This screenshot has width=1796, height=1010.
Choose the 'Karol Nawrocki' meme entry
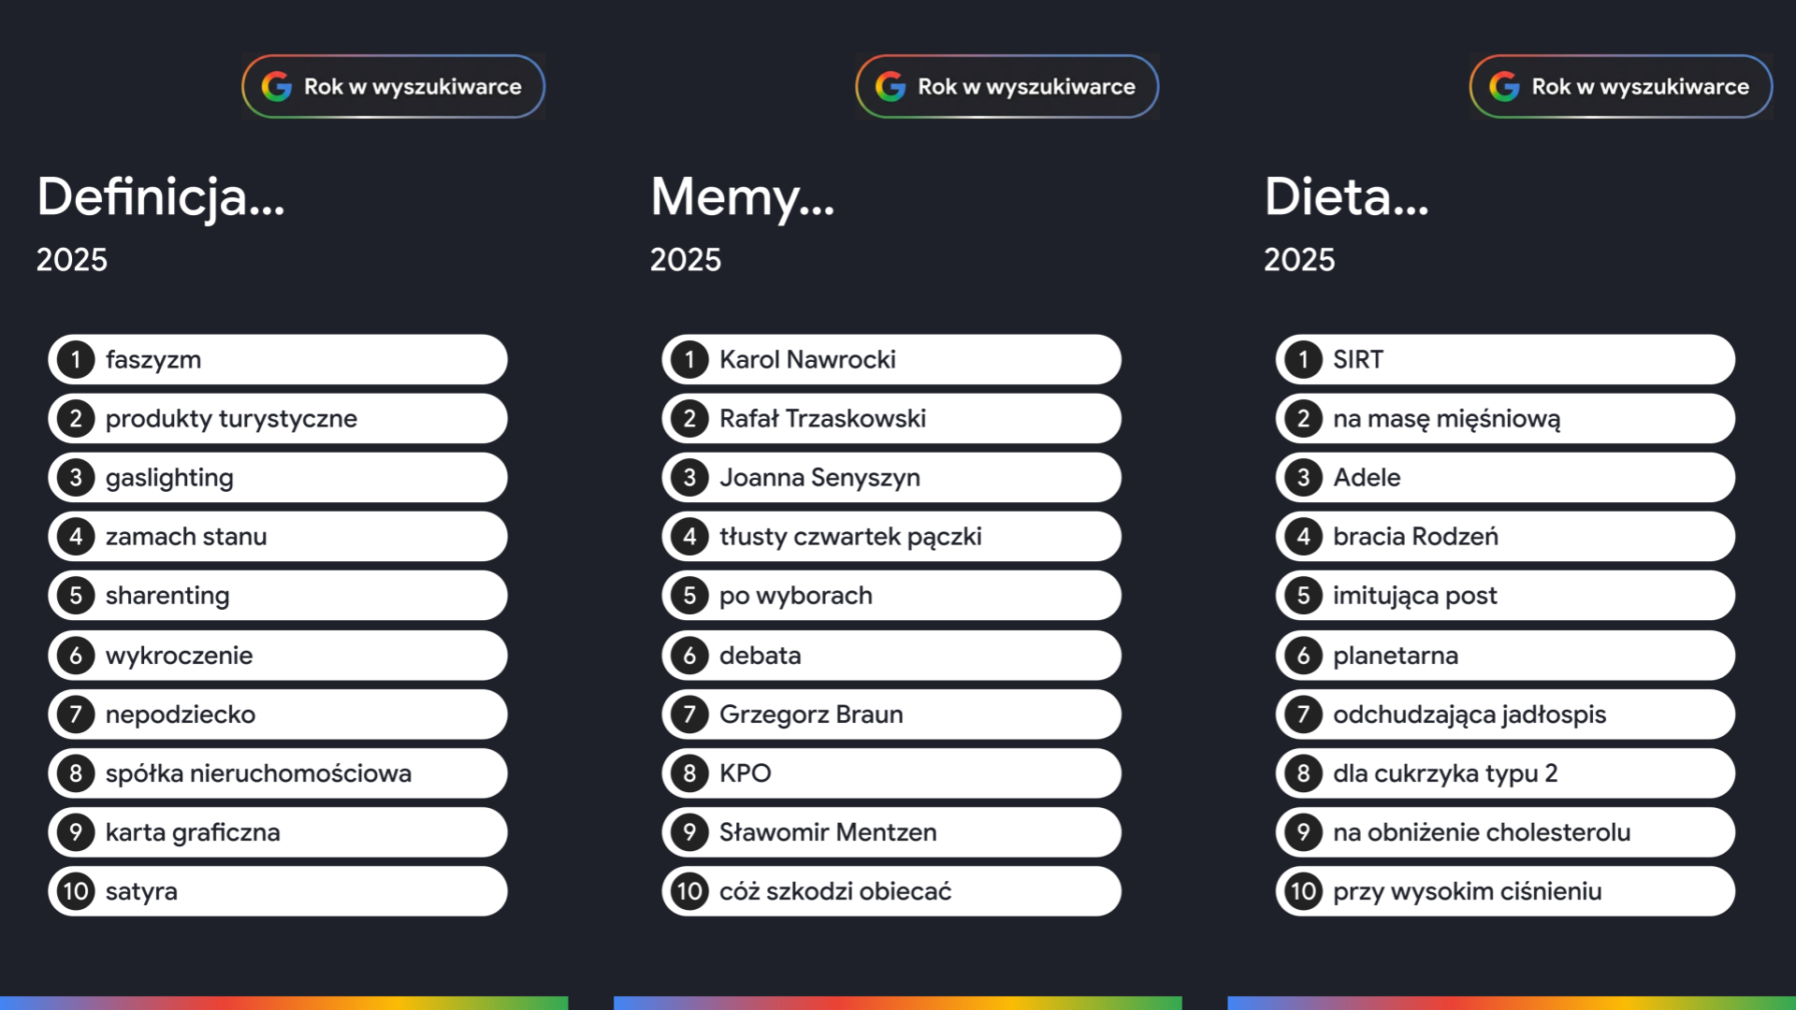pyautogui.click(x=891, y=359)
